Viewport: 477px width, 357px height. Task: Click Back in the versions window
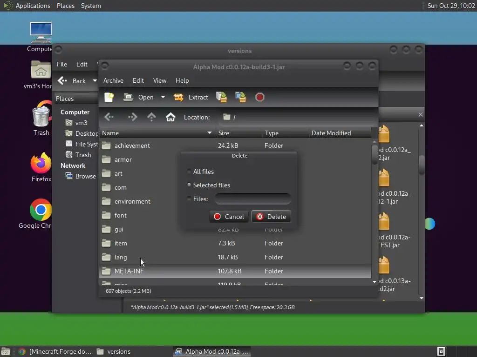point(72,81)
